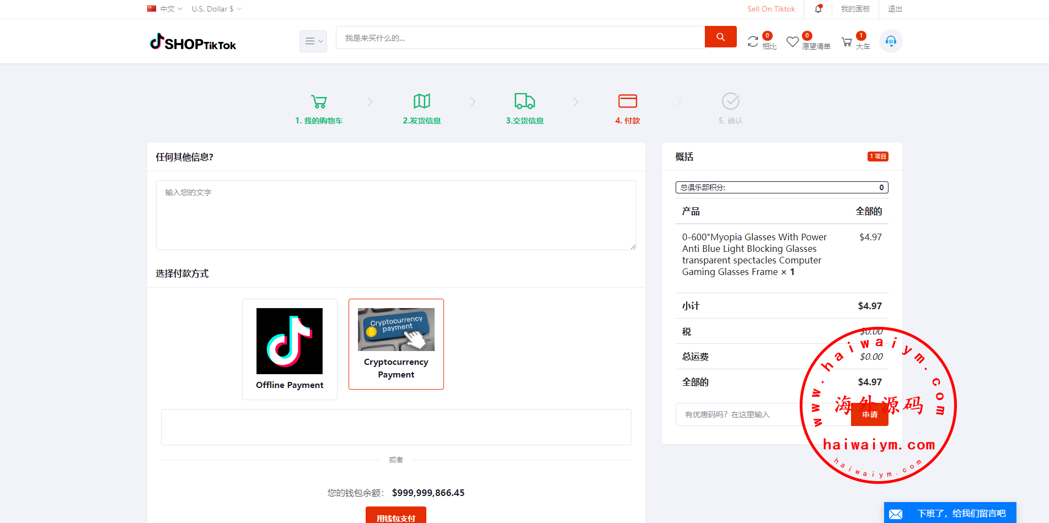Click the customer support headset icon
The width and height of the screenshot is (1049, 523).
click(891, 41)
